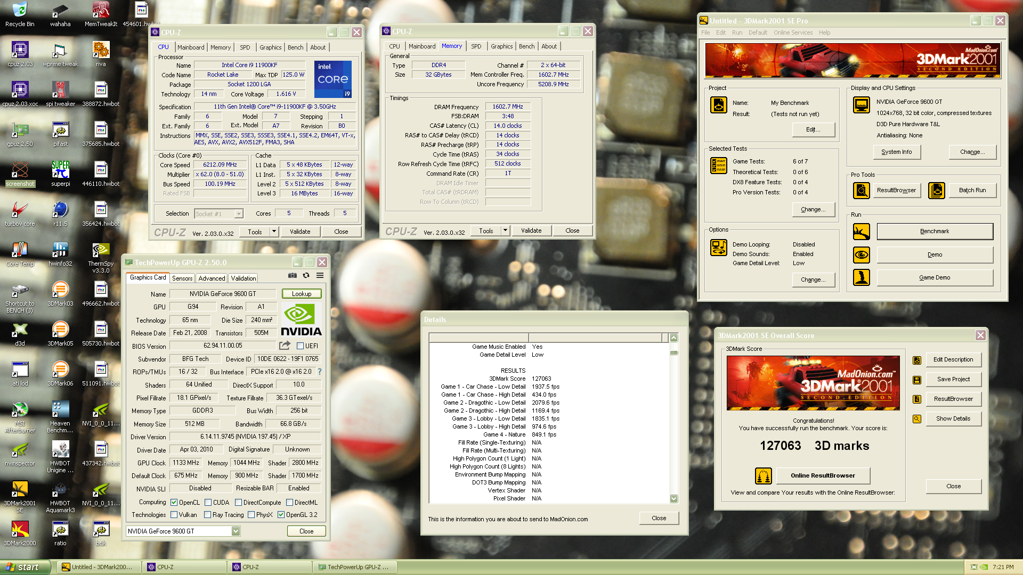
Task: Toggle the Ray Tracing checkbox
Action: (207, 515)
